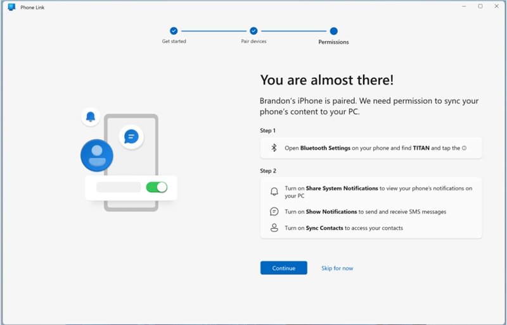Click the Bluetooth icon in Step 1

click(x=274, y=148)
